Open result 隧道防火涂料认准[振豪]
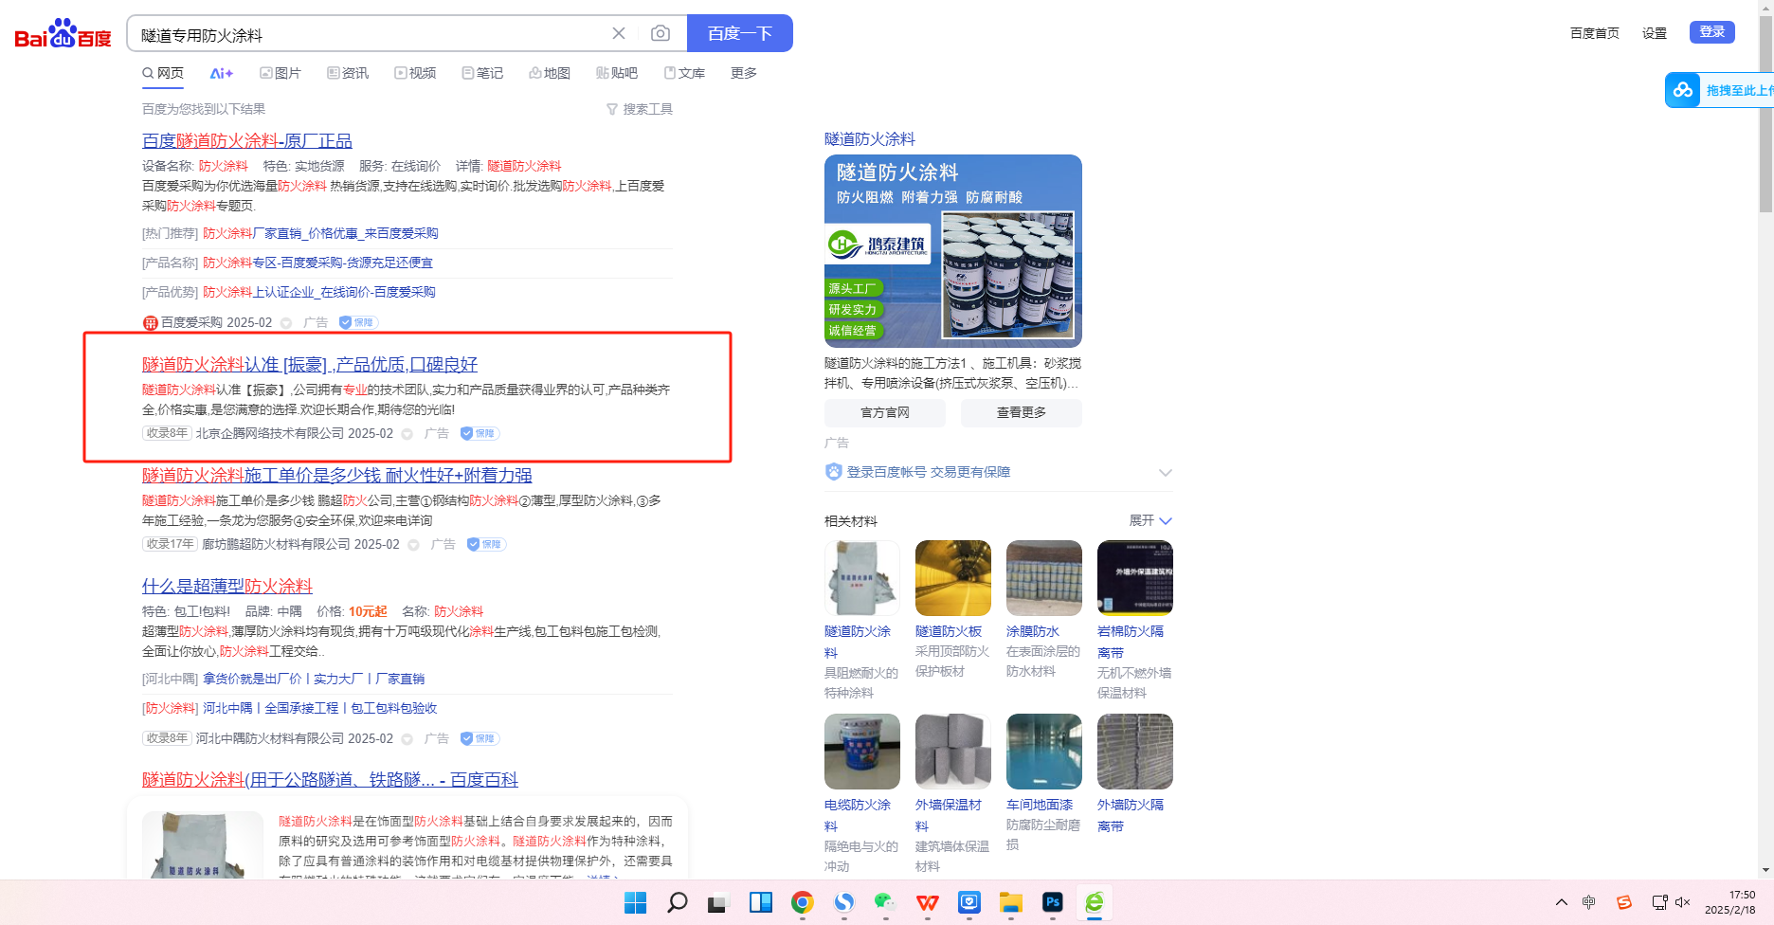Image resolution: width=1774 pixels, height=925 pixels. click(310, 365)
